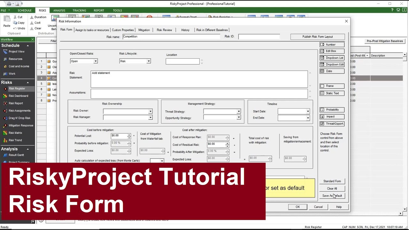409x230 pixels.
Task: Add a Date control to the form
Action: (332, 71)
